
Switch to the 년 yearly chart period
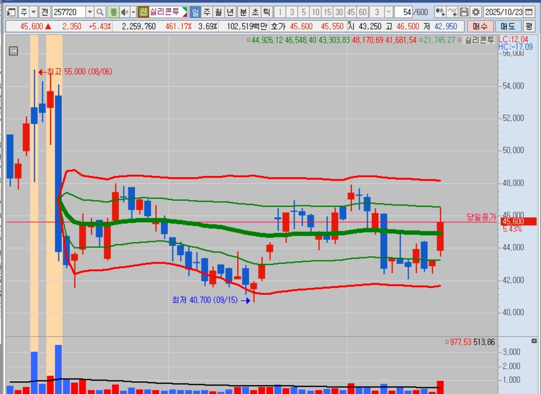pos(231,12)
